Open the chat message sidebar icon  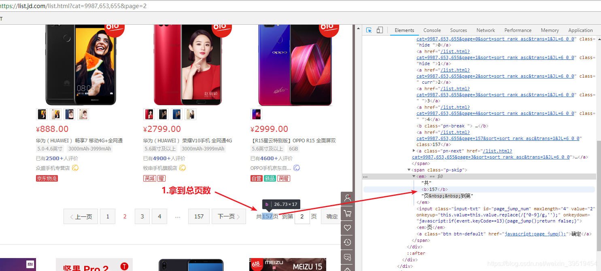pyautogui.click(x=347, y=257)
